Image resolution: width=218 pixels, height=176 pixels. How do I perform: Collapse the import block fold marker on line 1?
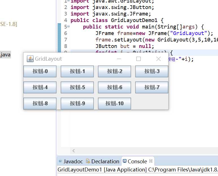[x=69, y=1]
